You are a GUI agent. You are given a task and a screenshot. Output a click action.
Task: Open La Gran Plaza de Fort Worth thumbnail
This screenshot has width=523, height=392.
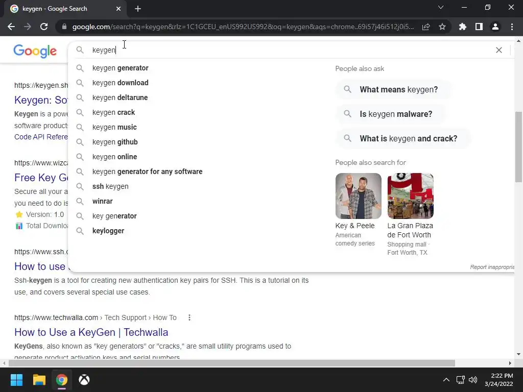410,195
